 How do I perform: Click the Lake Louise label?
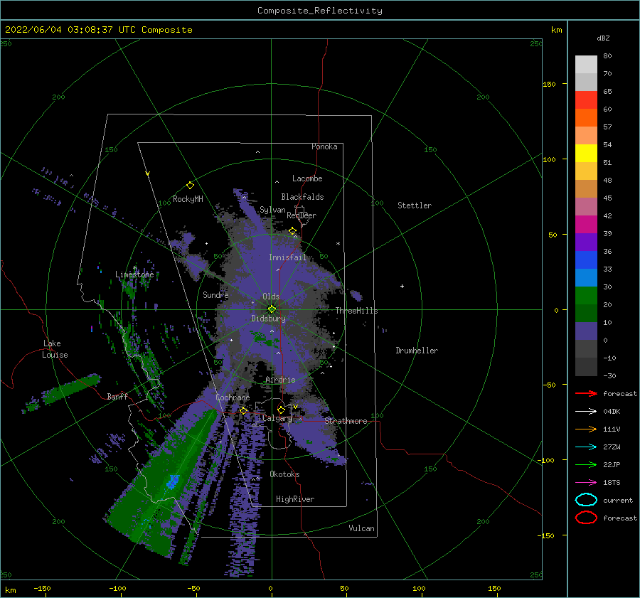tap(55, 349)
